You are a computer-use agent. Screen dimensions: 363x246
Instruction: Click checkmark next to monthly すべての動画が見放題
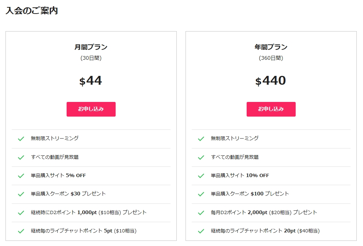pyautogui.click(x=21, y=157)
